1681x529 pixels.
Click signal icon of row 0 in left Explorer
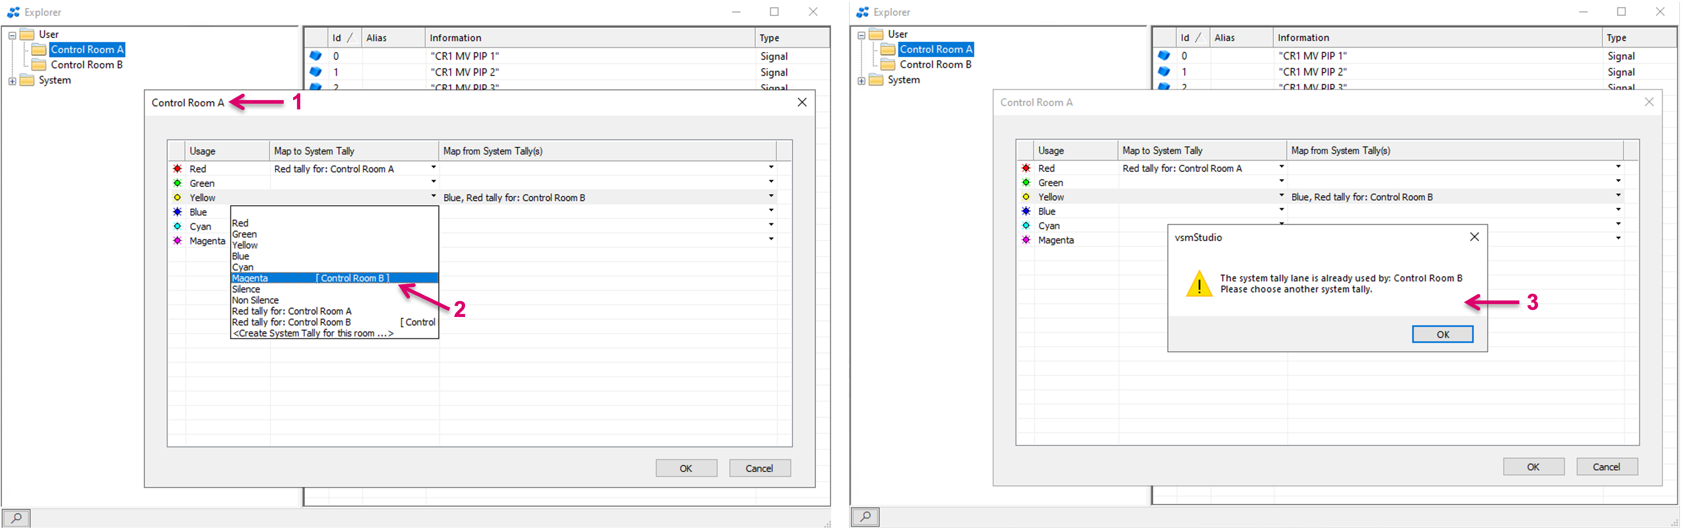[316, 56]
